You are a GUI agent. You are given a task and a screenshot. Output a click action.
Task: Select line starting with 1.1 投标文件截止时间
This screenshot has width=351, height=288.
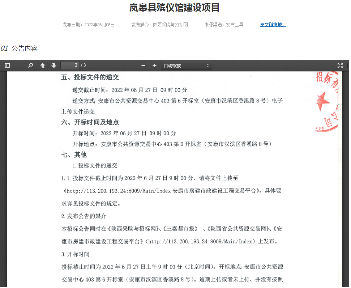(150, 178)
